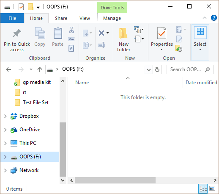Click the Rename icon in Organize
The image size is (219, 194).
click(x=101, y=45)
